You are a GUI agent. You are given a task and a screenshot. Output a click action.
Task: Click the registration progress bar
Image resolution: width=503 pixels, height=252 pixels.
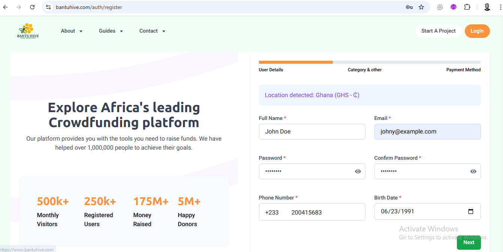[369, 62]
